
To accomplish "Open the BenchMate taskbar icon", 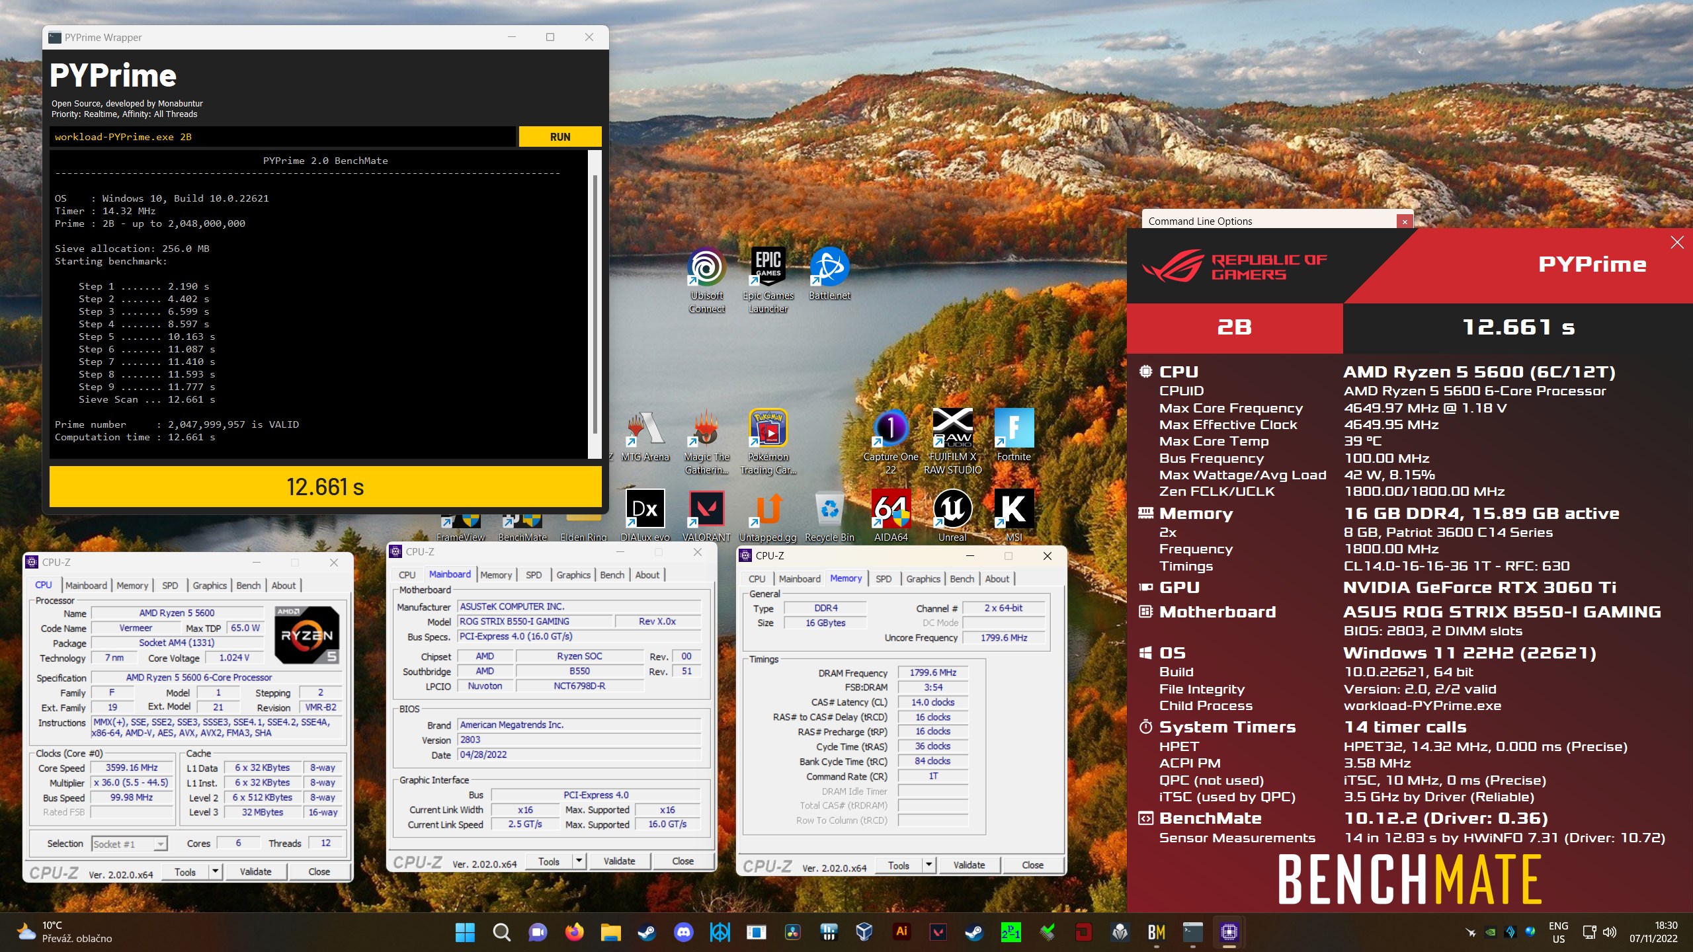I will pyautogui.click(x=1156, y=932).
